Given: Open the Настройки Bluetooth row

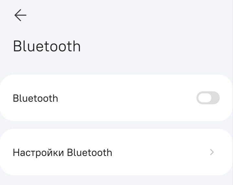Looking at the screenshot, I should point(116,152).
